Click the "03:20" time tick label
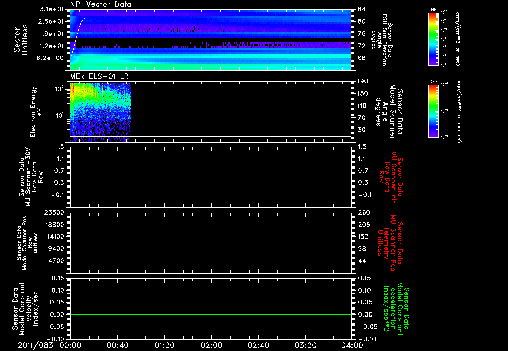 pyautogui.click(x=305, y=345)
